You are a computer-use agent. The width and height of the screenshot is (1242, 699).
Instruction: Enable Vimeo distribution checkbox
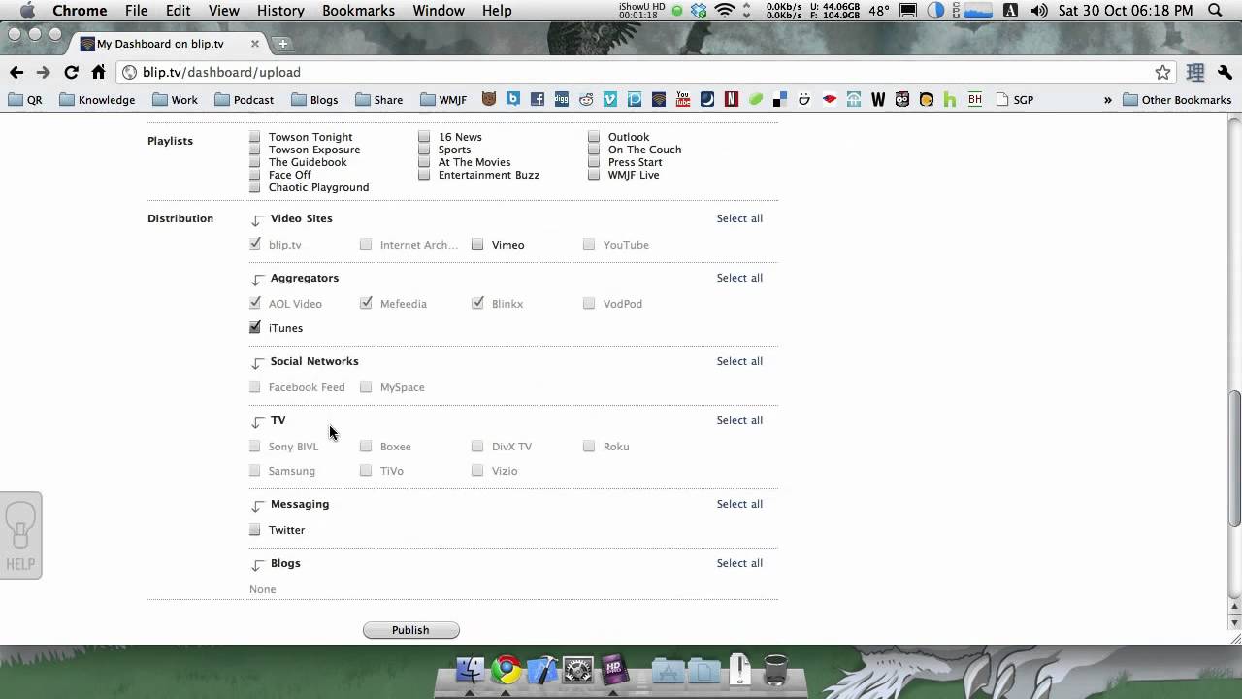coord(477,245)
